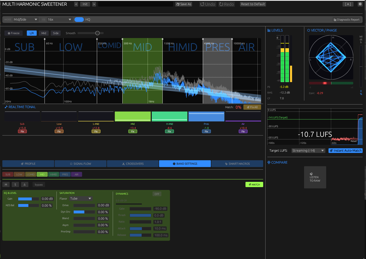Adjust the Dyn Drv slider
Screen dimensions: 366x259
point(84,212)
